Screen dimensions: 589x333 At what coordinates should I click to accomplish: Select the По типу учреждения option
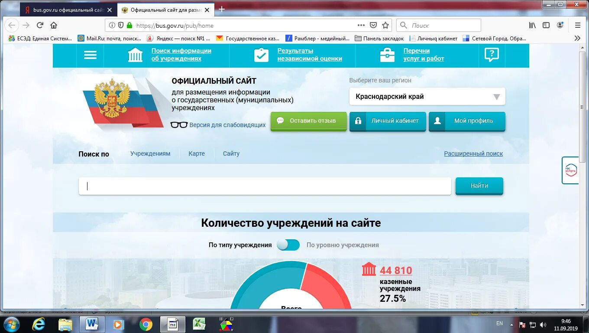pos(240,245)
